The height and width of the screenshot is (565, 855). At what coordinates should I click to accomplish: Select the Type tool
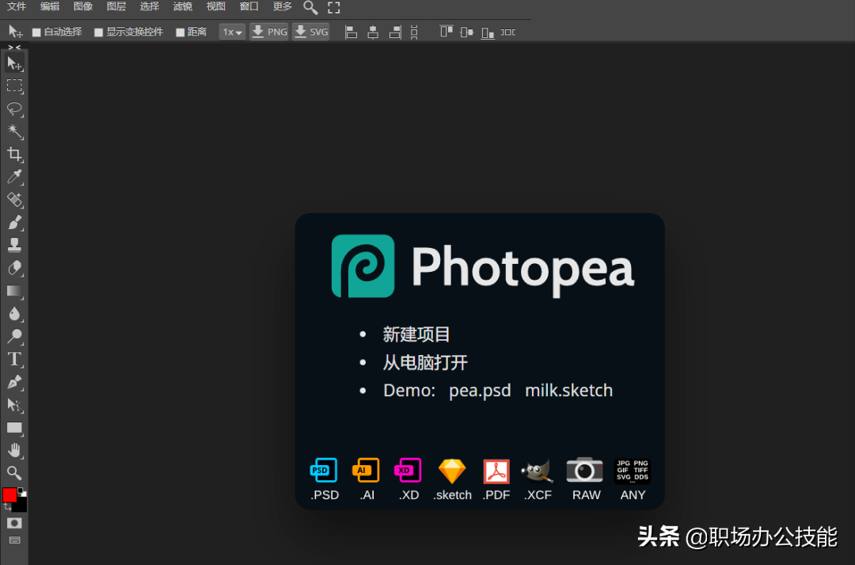point(14,359)
